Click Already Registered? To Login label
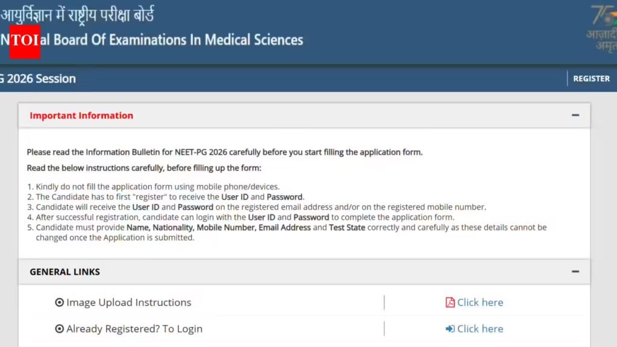617x347 pixels. [134, 328]
